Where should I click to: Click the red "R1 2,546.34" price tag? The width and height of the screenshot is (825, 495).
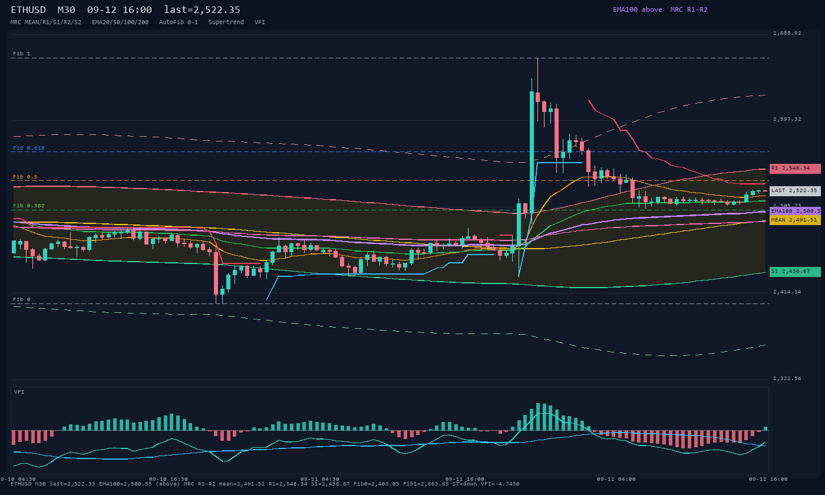(795, 169)
